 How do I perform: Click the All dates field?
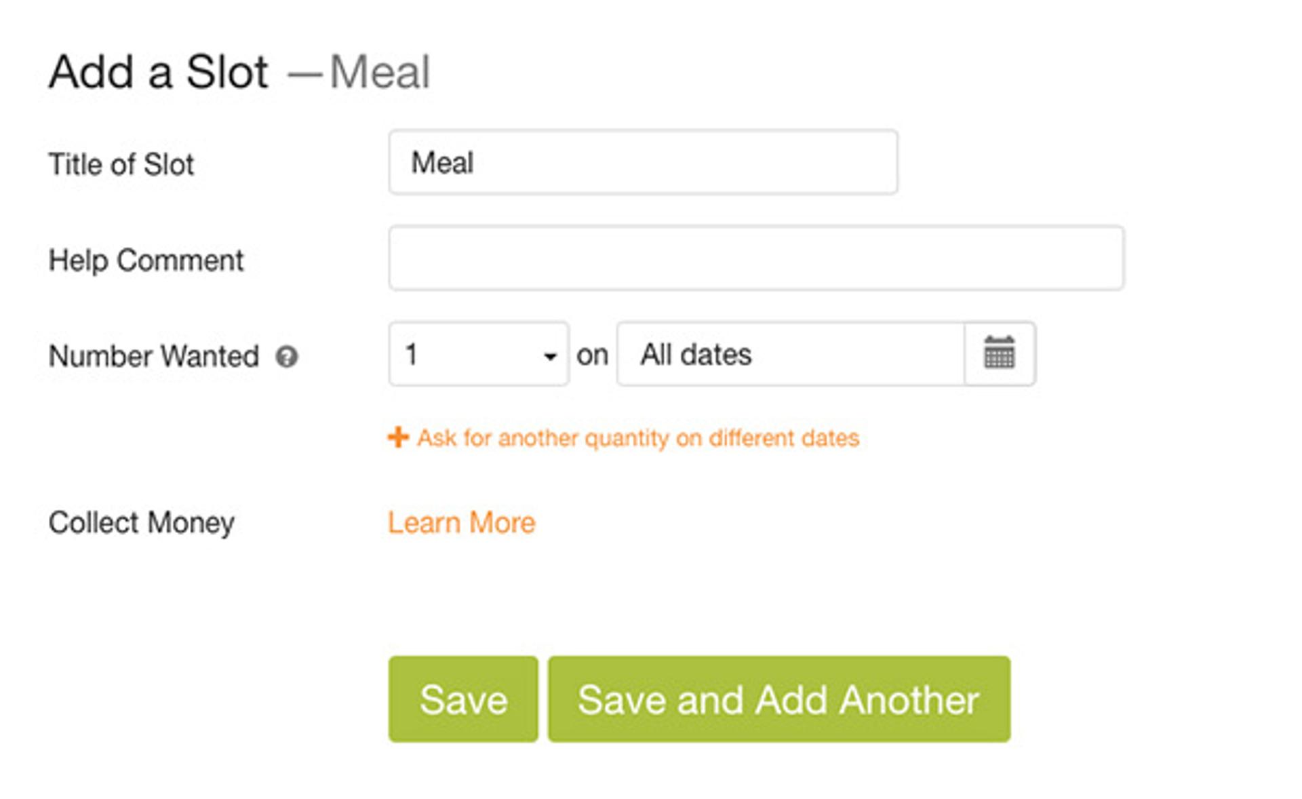tap(791, 354)
